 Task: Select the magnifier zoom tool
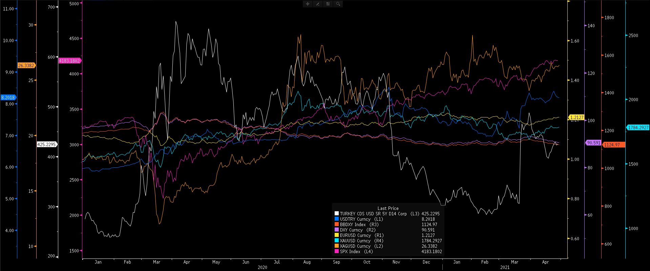338,4
